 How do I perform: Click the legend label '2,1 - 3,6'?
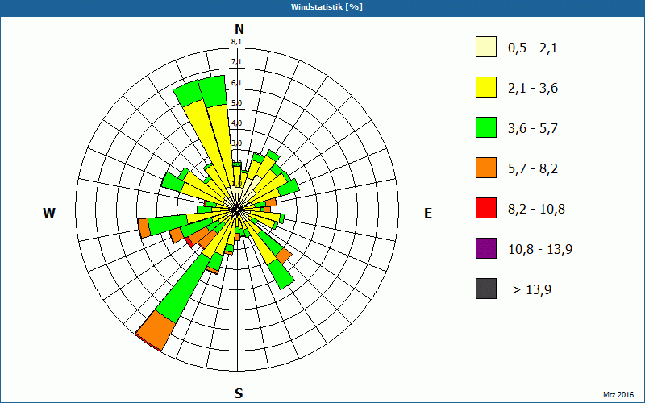pos(533,89)
